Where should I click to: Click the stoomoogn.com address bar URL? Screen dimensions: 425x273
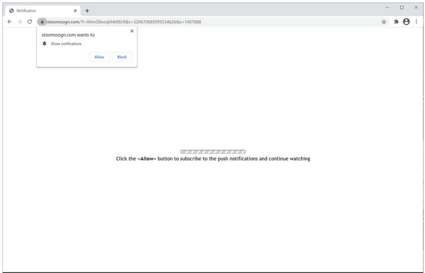click(x=123, y=22)
